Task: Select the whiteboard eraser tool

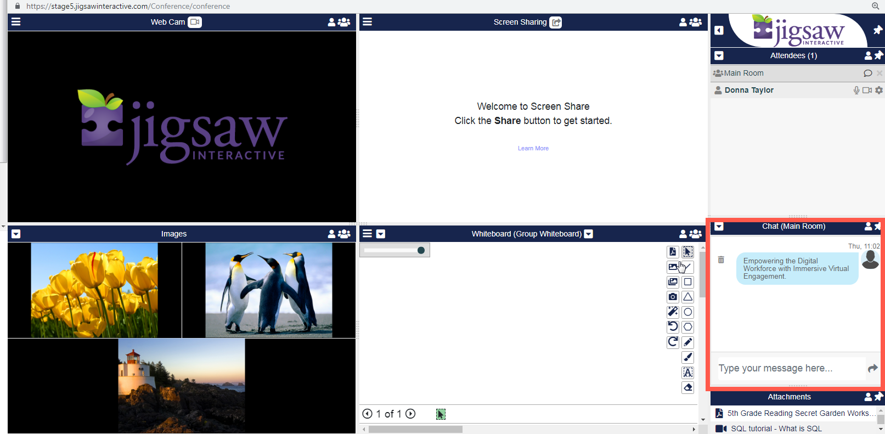Action: click(687, 387)
